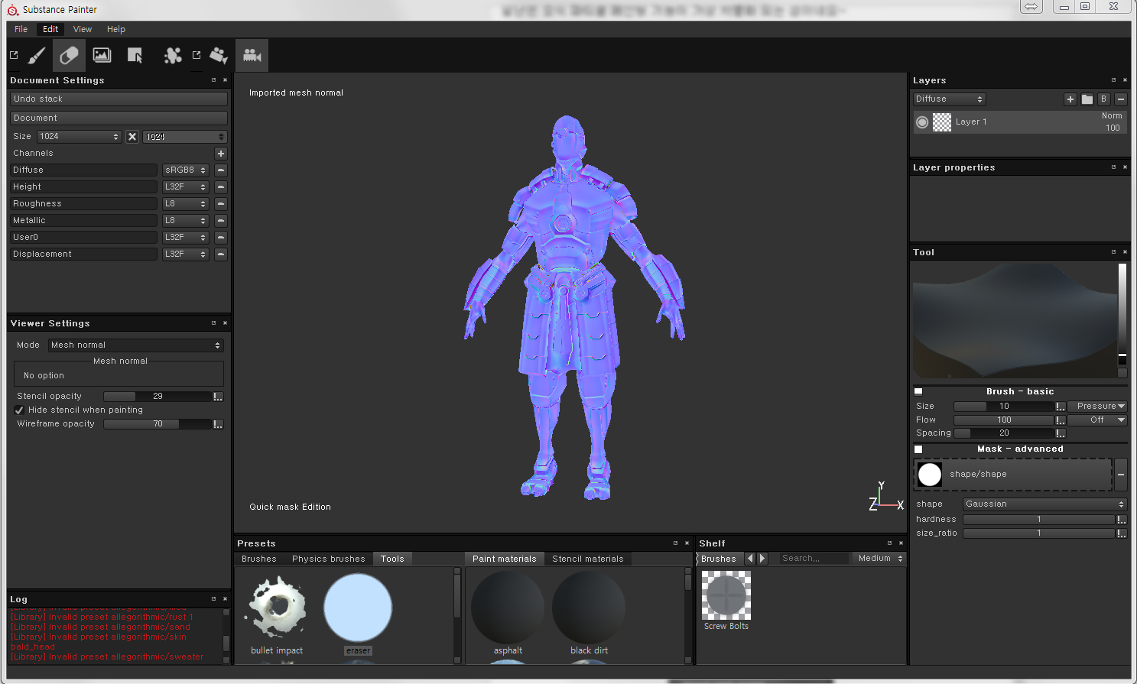Select the paint brush tool
Viewport: 1137px width, 684px height.
pos(36,56)
